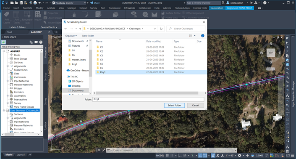This screenshot has height=159, width=296.
Task: Switch to the Geolocation ribbon tab
Action: tap(217, 8)
